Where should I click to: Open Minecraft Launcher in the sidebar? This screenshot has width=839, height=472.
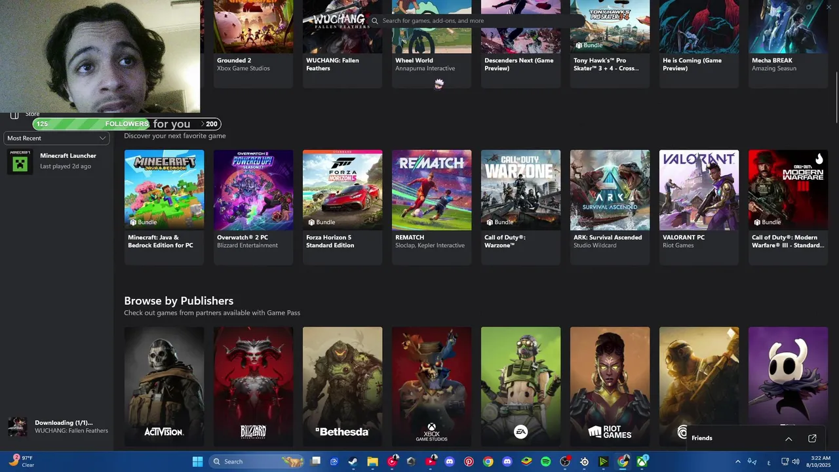57,161
